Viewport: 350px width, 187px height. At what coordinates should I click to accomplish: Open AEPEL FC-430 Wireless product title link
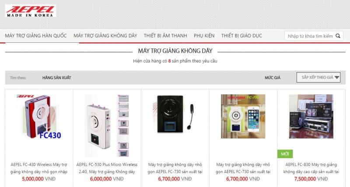point(39,168)
